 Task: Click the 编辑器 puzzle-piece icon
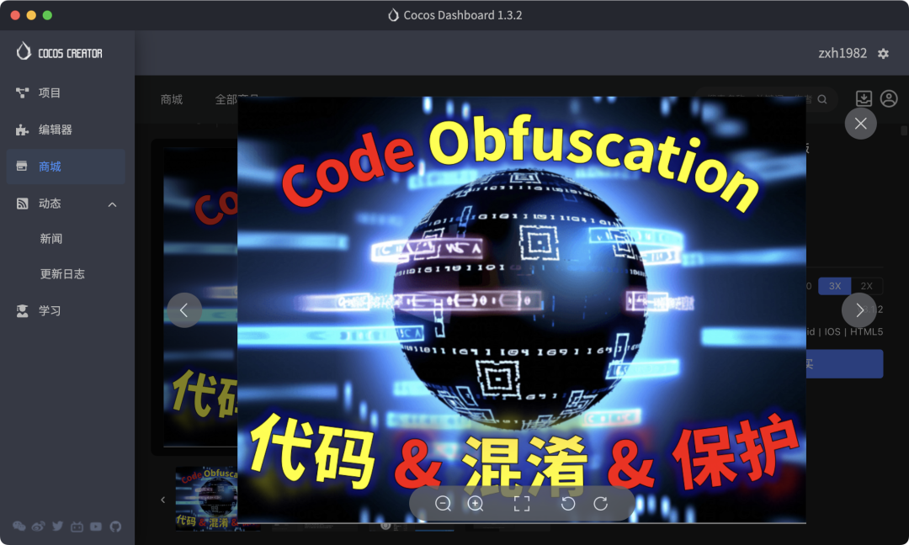pos(22,130)
